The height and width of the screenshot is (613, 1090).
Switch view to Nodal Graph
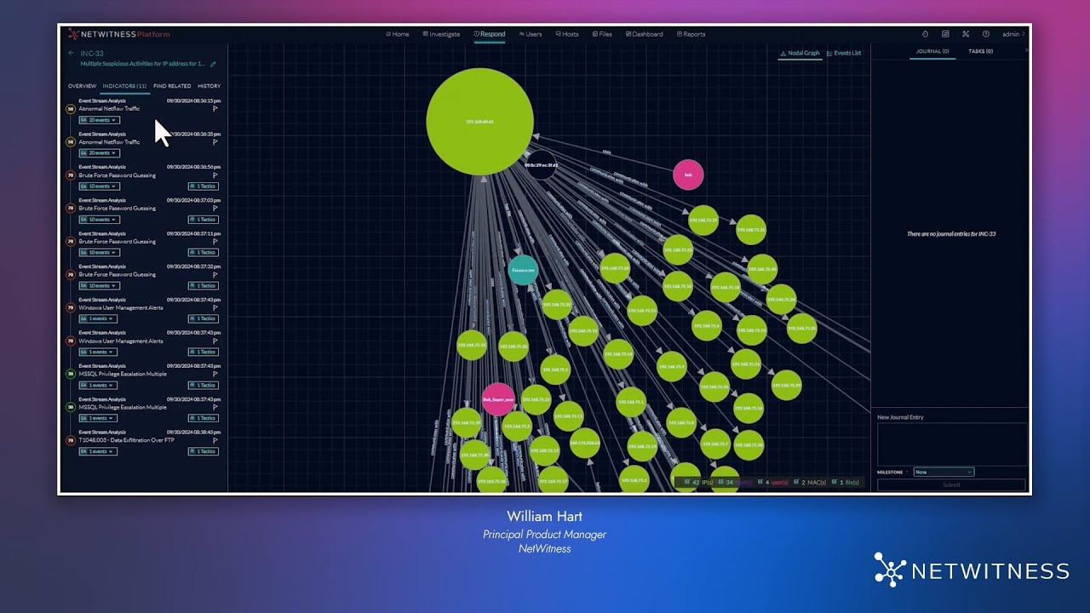(x=800, y=53)
